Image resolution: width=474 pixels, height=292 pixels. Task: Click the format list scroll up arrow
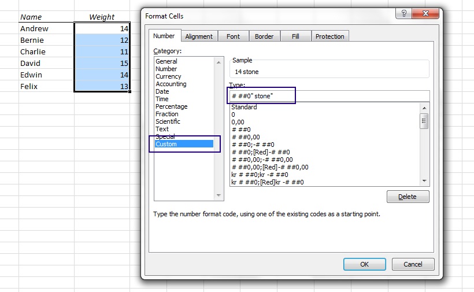click(424, 108)
